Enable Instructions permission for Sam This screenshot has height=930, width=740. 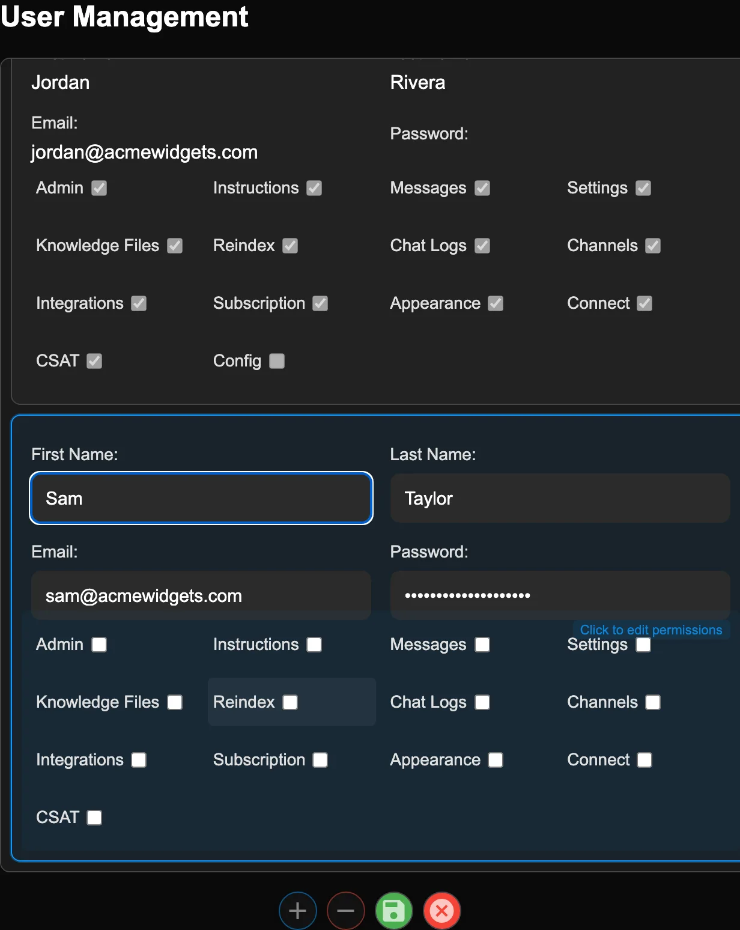(314, 645)
